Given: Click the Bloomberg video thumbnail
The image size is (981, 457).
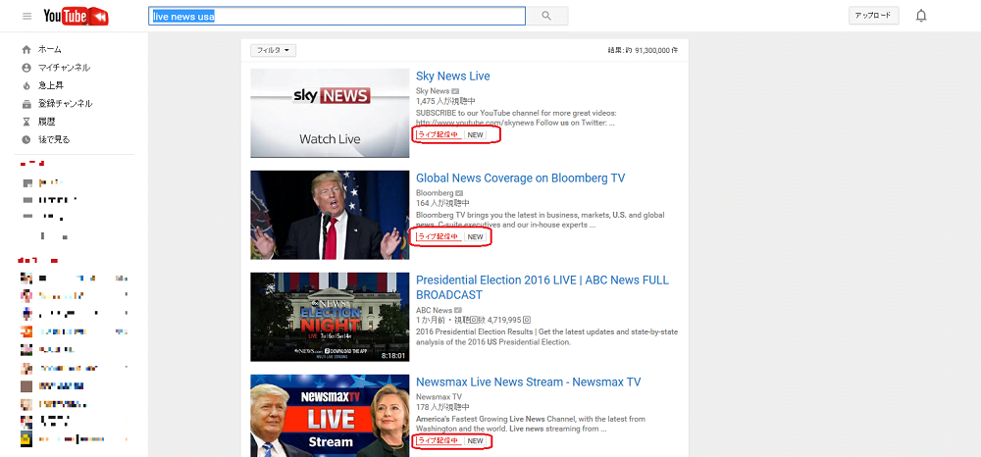Looking at the screenshot, I should coord(329,215).
